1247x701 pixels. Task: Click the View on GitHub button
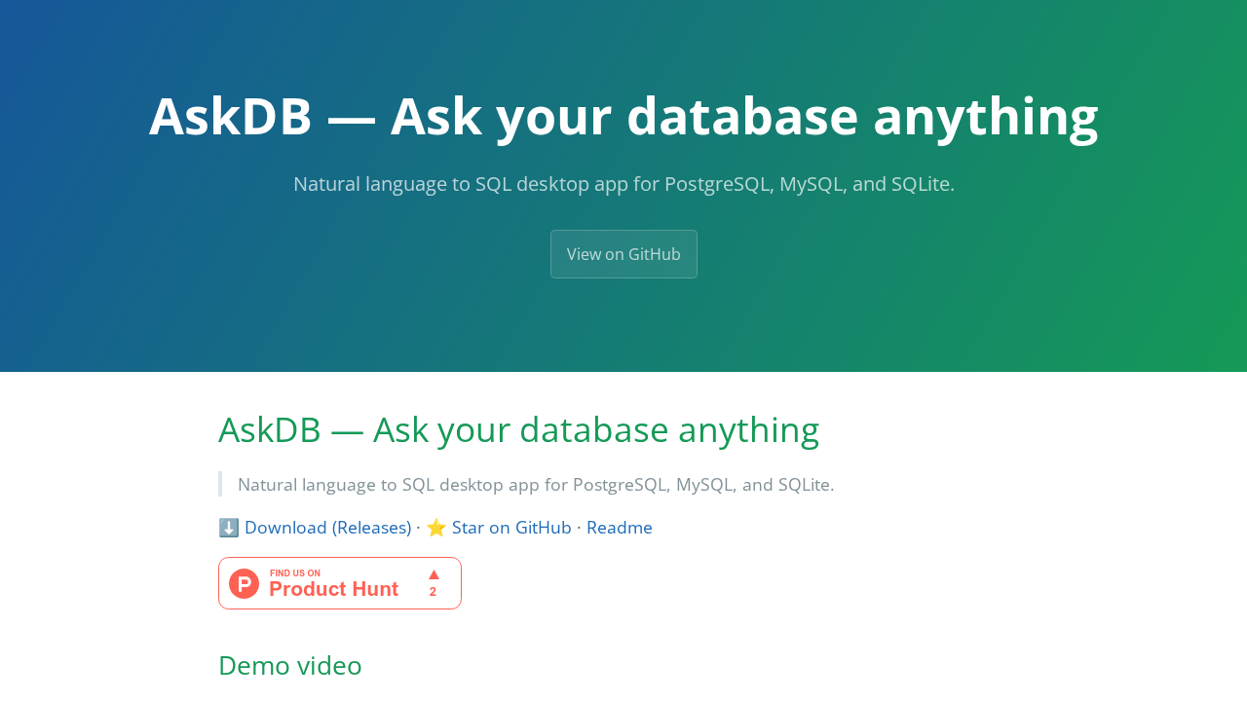[x=623, y=254]
